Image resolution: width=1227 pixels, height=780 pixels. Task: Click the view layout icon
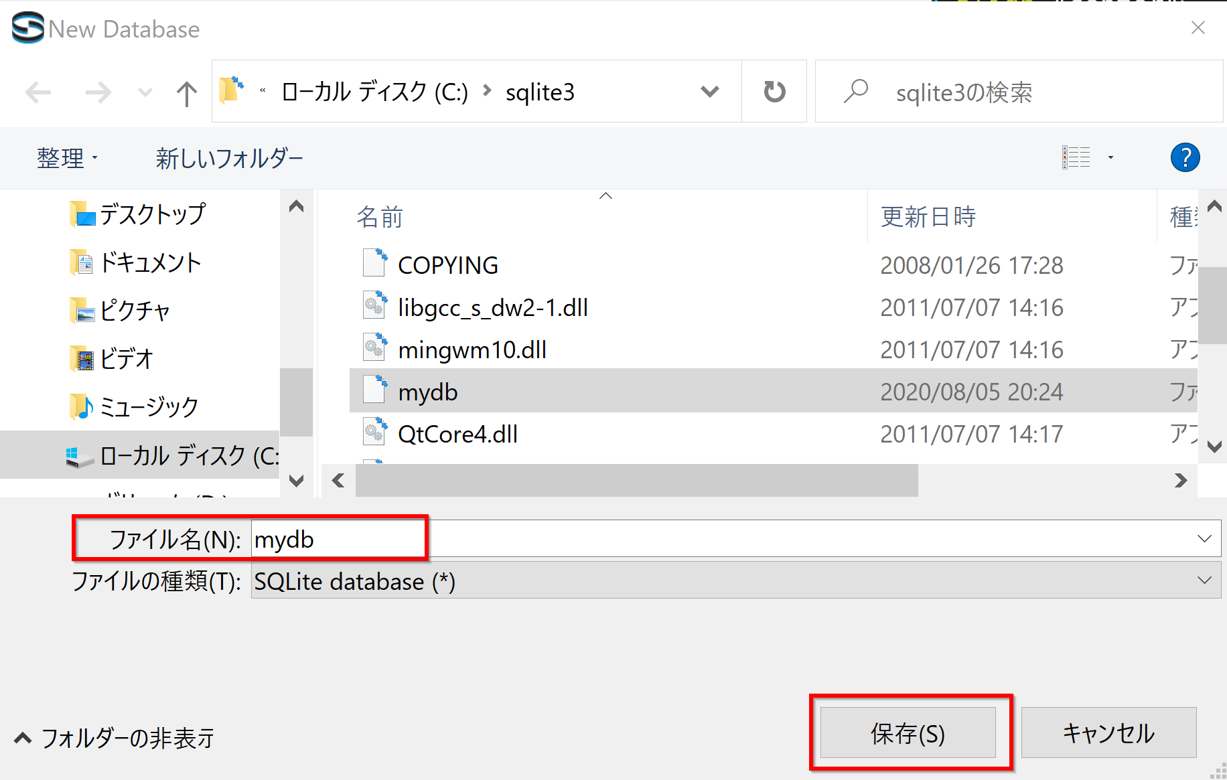coord(1076,158)
